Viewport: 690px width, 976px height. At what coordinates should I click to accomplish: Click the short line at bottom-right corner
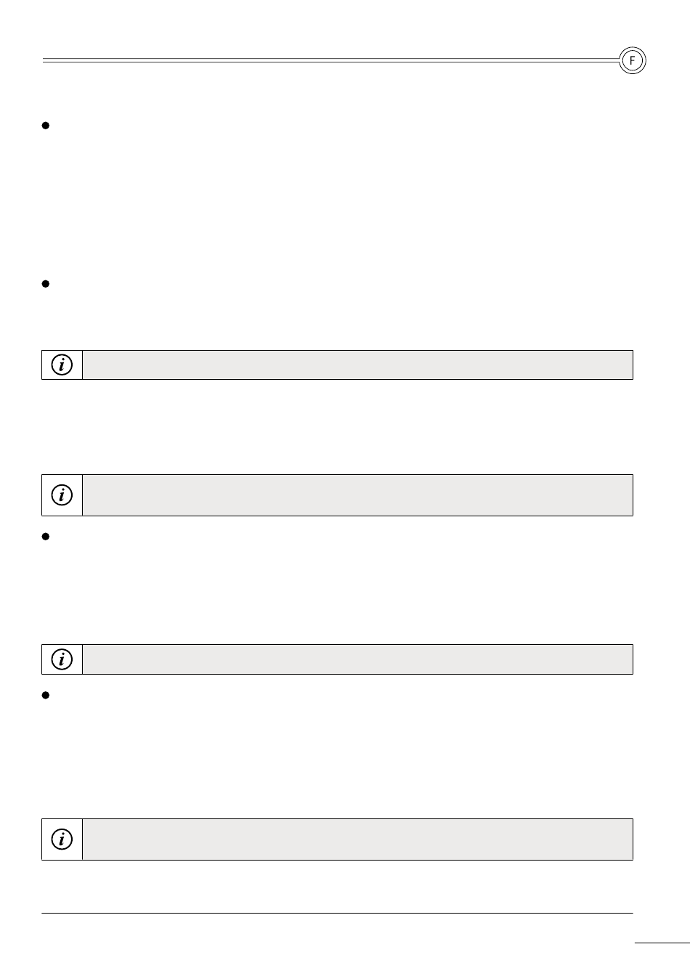click(x=662, y=944)
